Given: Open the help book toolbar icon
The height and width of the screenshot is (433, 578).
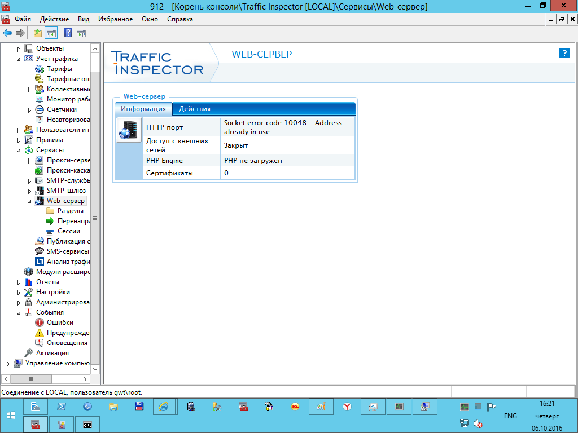Looking at the screenshot, I should 68,33.
